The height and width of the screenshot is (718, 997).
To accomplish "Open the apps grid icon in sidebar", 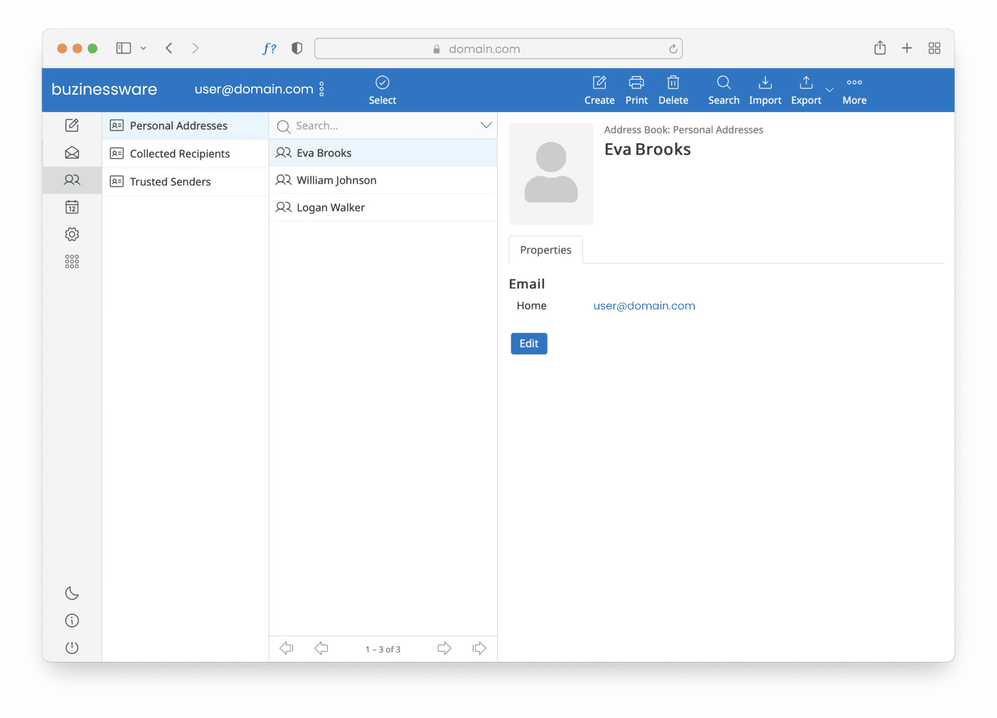I will 72,261.
